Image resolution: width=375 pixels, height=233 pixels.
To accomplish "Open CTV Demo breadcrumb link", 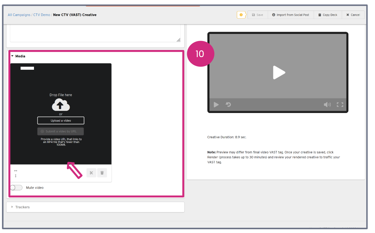I will tap(42, 15).
